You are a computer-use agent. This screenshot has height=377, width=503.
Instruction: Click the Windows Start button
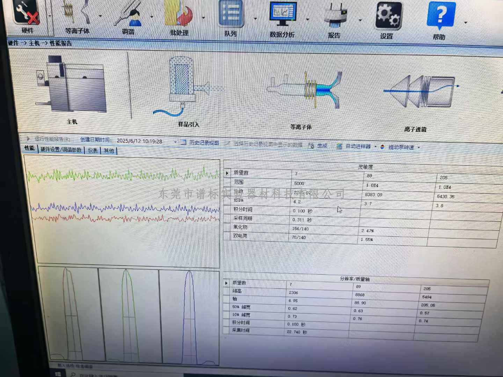58,374
